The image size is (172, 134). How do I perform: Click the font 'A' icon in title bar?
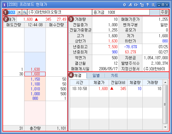pyautogui.click(x=130, y=5)
